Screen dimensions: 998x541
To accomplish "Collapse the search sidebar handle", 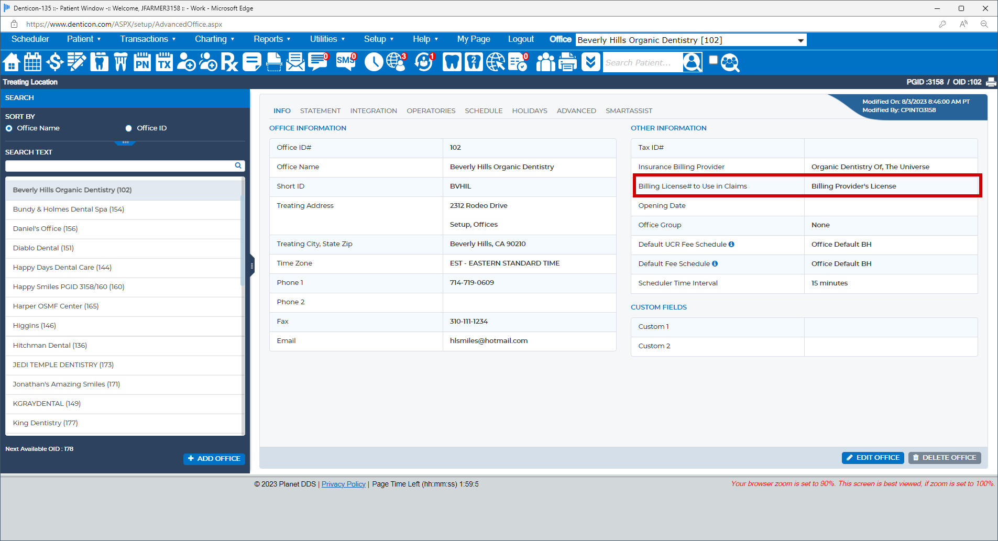I will tap(252, 266).
